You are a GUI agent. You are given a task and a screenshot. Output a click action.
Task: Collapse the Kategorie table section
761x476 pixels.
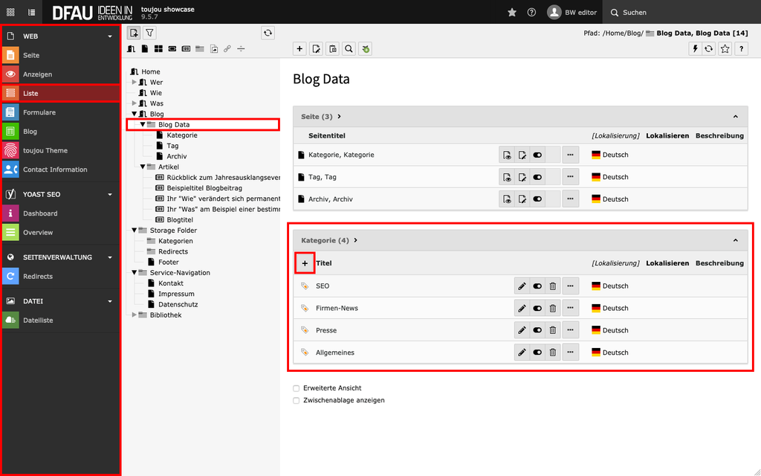pyautogui.click(x=735, y=241)
